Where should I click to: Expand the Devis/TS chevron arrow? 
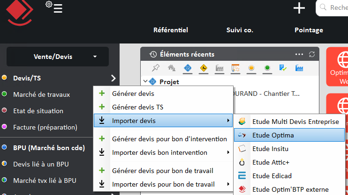tap(113, 78)
